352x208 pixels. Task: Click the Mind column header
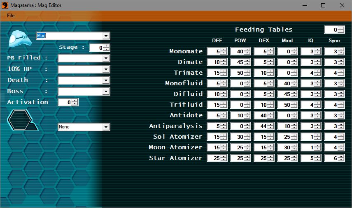287,41
